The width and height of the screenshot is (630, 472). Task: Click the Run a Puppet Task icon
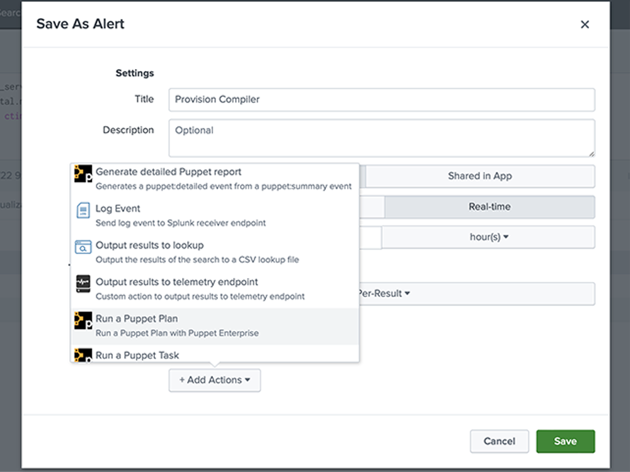[83, 355]
